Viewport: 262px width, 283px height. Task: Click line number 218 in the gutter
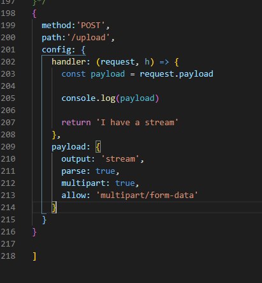(8, 256)
